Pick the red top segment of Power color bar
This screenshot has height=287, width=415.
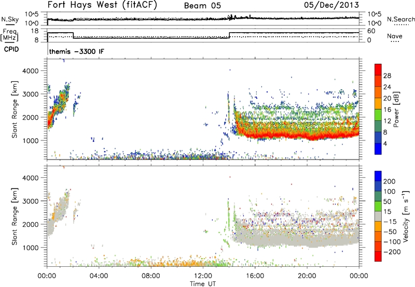click(378, 70)
